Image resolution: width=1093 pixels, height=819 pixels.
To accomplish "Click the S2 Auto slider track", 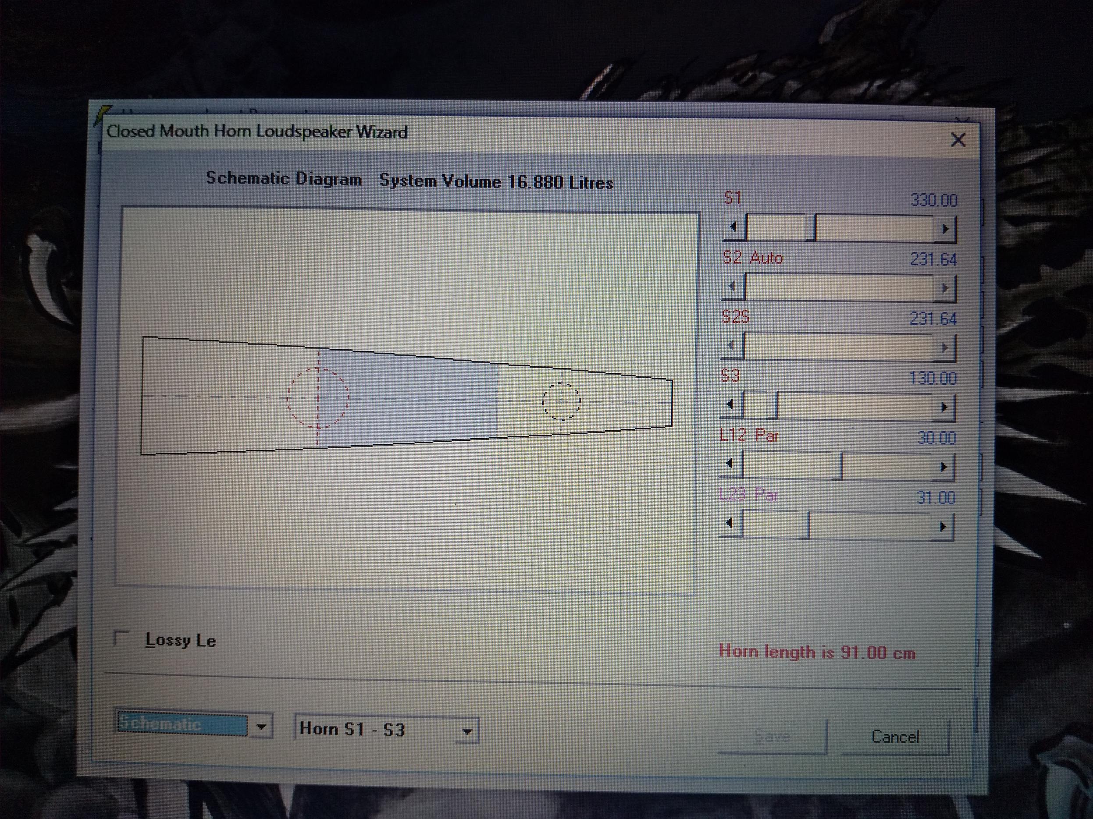I will coord(839,288).
